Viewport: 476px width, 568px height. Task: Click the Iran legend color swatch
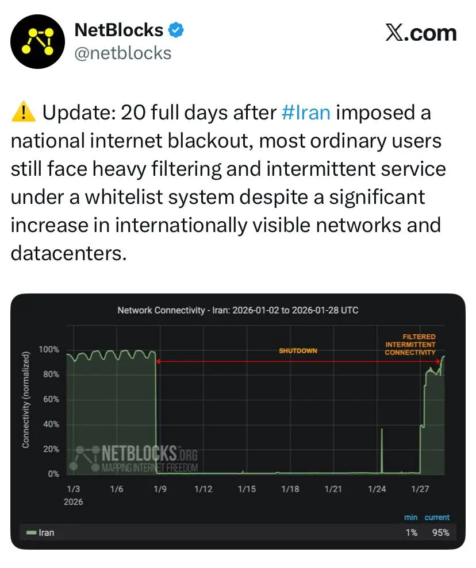[30, 532]
